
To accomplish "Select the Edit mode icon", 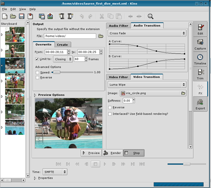I will point(200,29).
